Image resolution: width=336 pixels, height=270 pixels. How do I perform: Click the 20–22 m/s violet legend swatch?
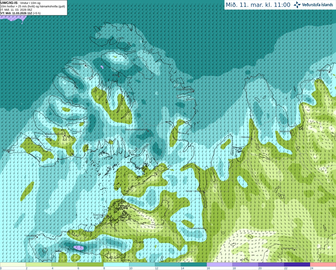click(x=271, y=264)
